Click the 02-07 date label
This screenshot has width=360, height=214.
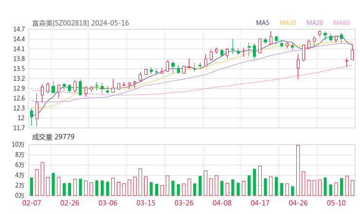(x=32, y=203)
